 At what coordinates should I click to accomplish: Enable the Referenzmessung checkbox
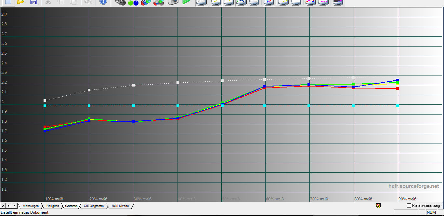(x=409, y=206)
